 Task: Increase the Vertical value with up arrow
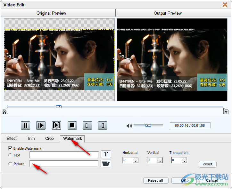click(x=160, y=159)
